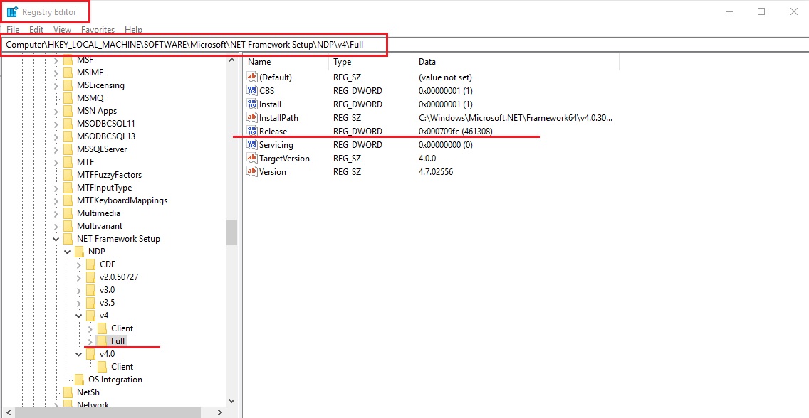The height and width of the screenshot is (418, 809).
Task: Collapse the NET Framework Setup node
Action: click(x=56, y=239)
